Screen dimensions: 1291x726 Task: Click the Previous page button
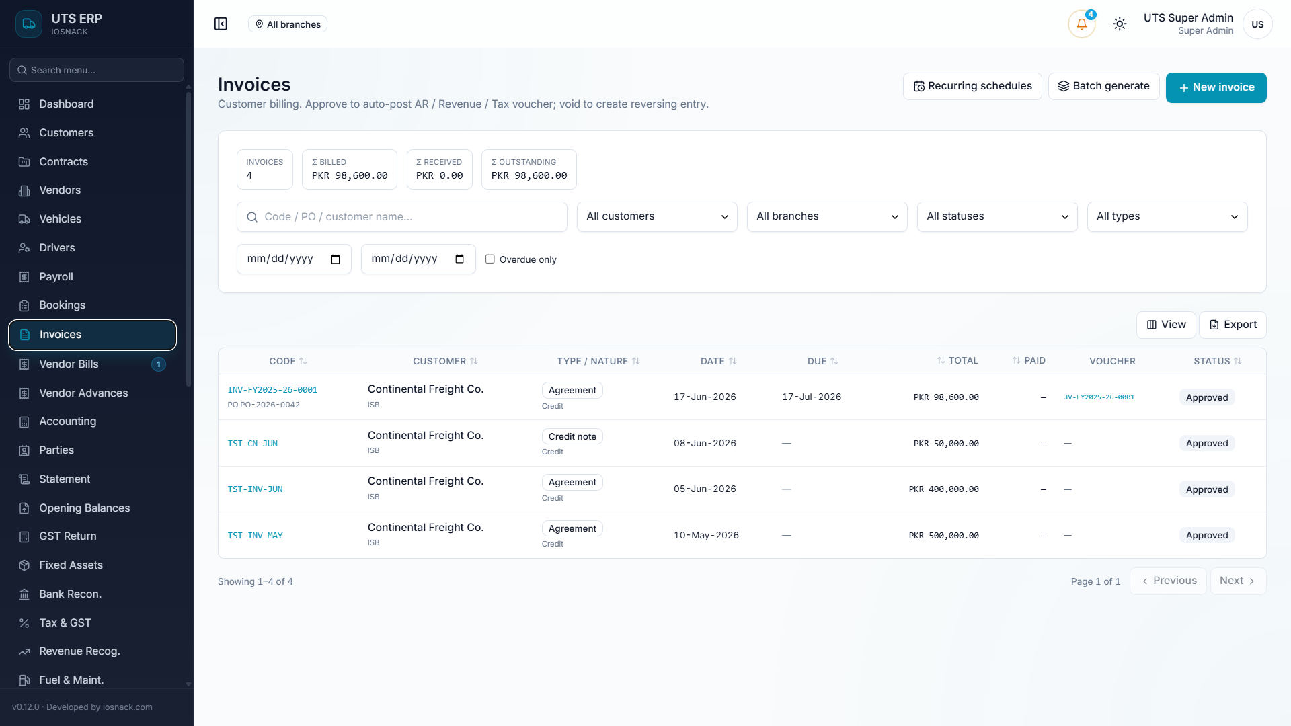click(1168, 581)
